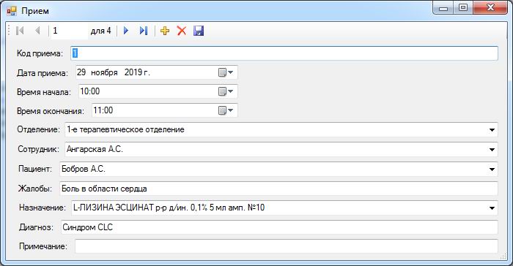Expand the Пациент combo box
Image resolution: width=513 pixels, height=266 pixels.
tap(492, 169)
